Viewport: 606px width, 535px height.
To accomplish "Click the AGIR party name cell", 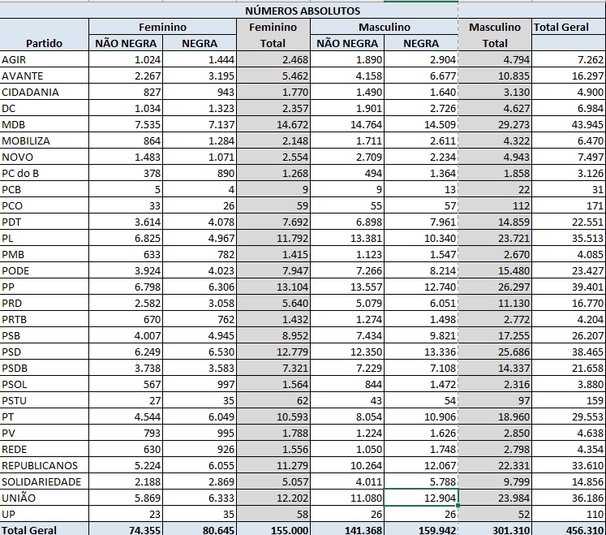I will click(45, 60).
